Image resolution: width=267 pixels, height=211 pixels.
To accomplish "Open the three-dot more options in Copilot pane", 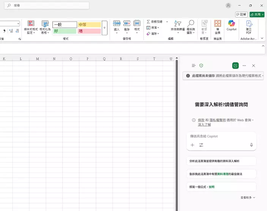I will [x=244, y=65].
